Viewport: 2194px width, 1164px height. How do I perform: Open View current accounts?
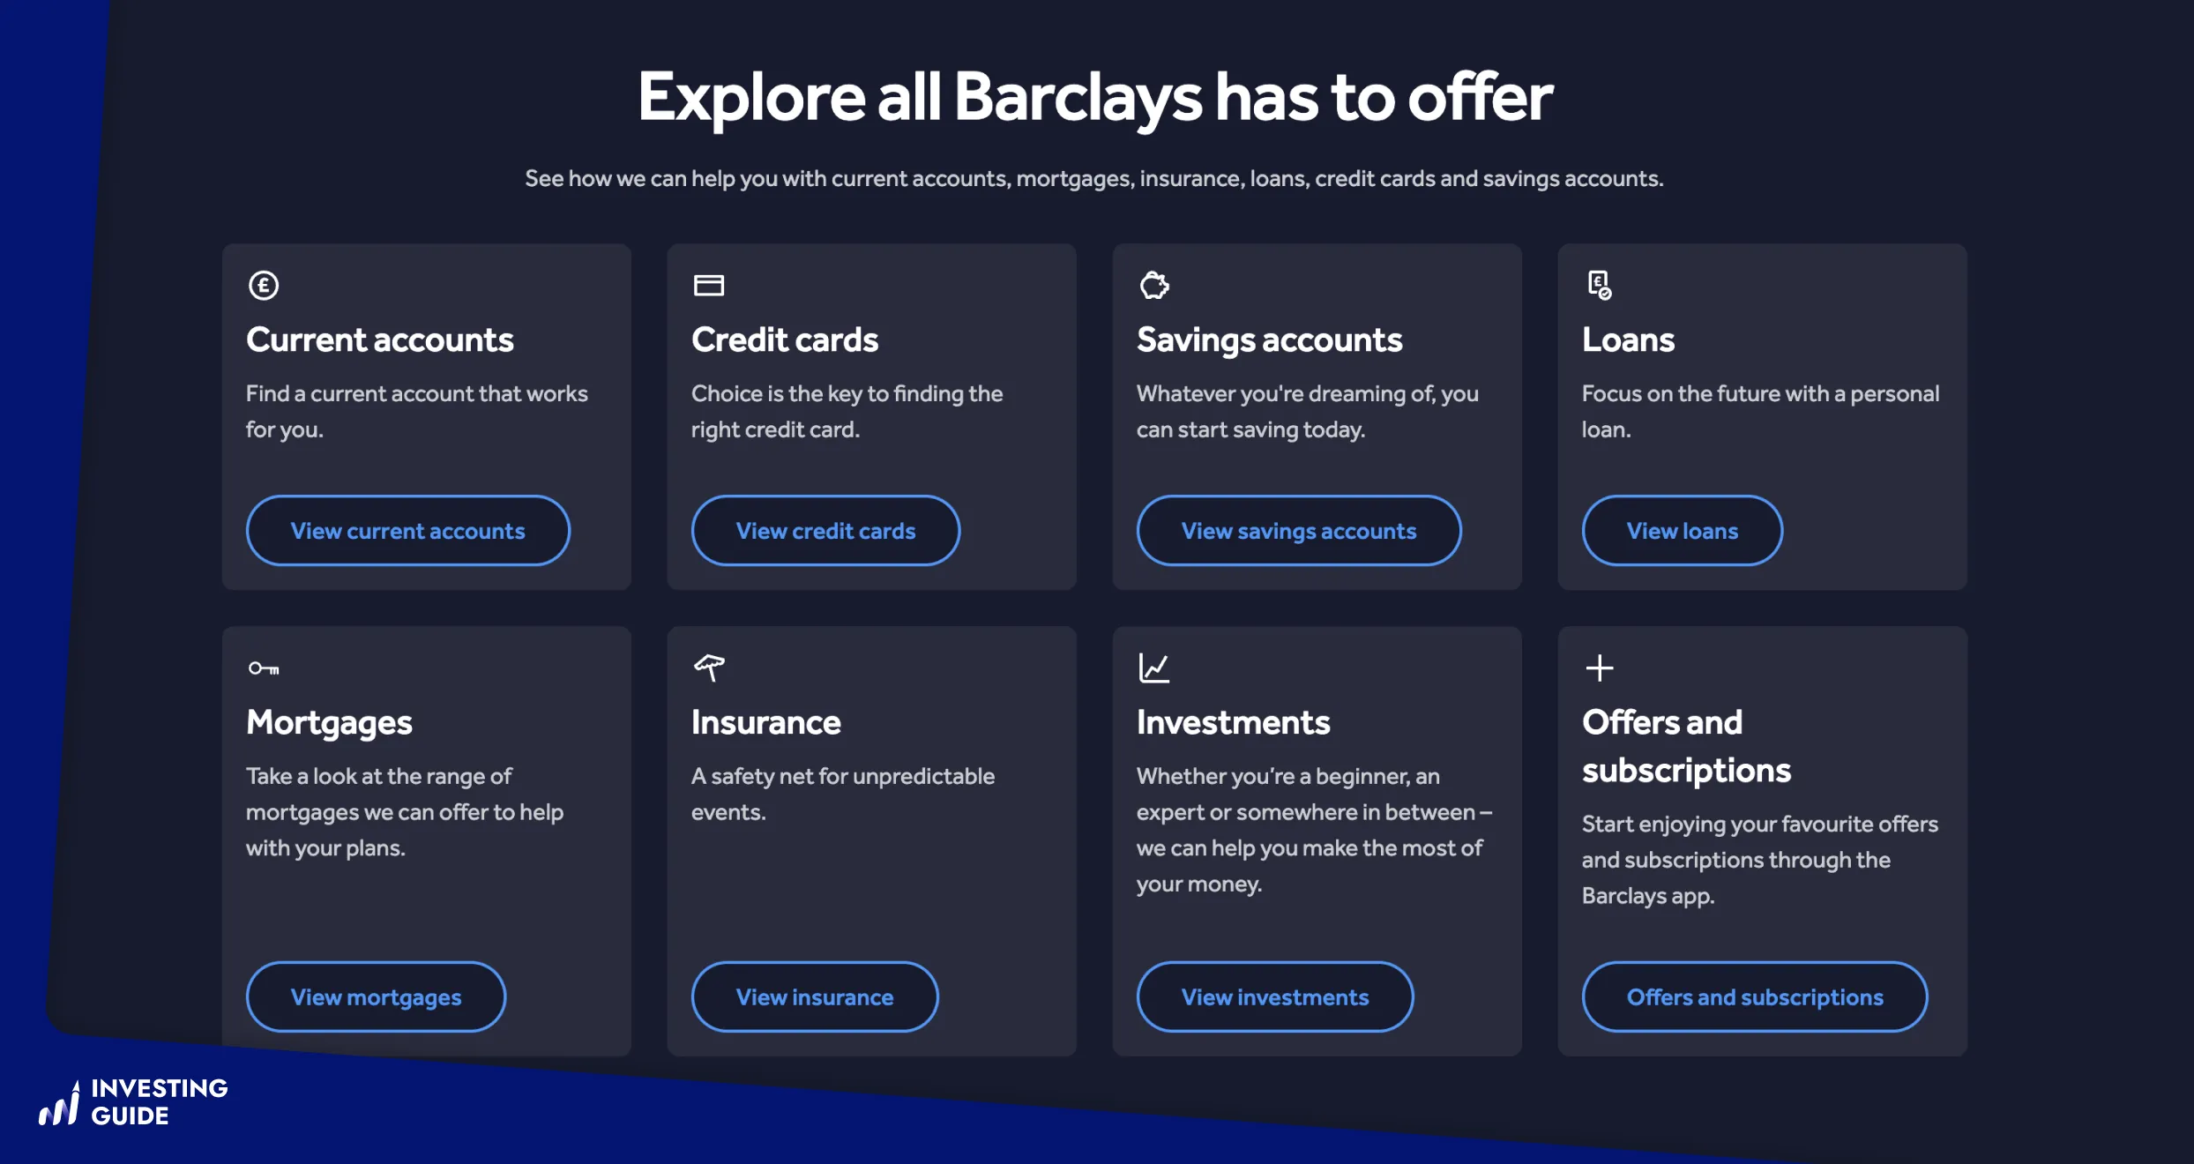pos(407,530)
